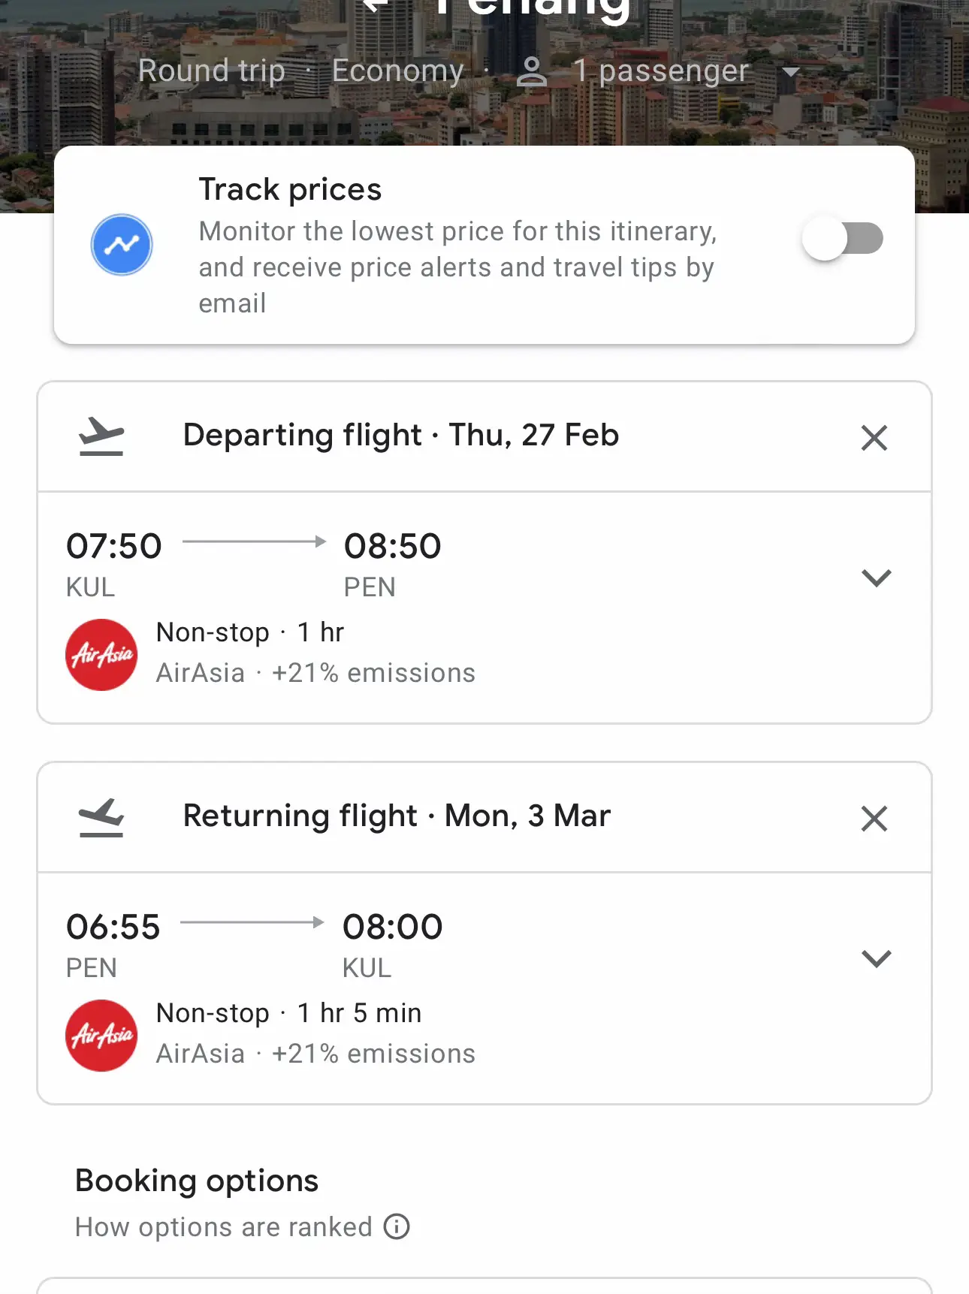
Task: Enable the Track prices toggle
Action: (843, 239)
